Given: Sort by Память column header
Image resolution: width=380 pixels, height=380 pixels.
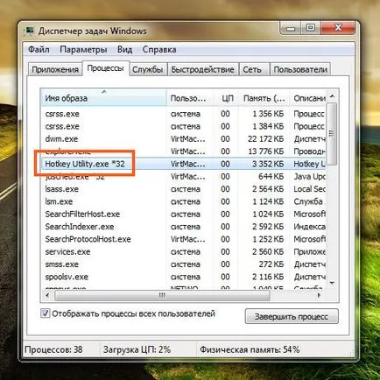Looking at the screenshot, I should pos(264,98).
